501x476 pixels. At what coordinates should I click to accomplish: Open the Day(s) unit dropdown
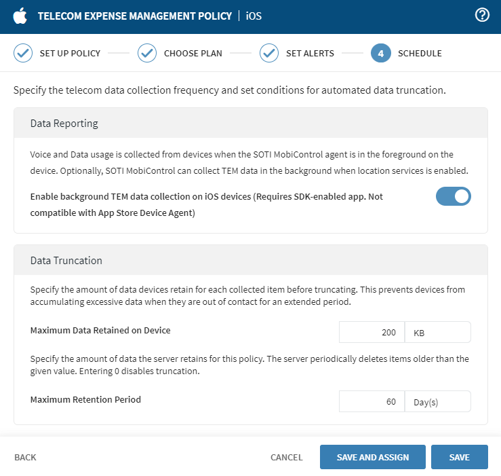pyautogui.click(x=437, y=401)
